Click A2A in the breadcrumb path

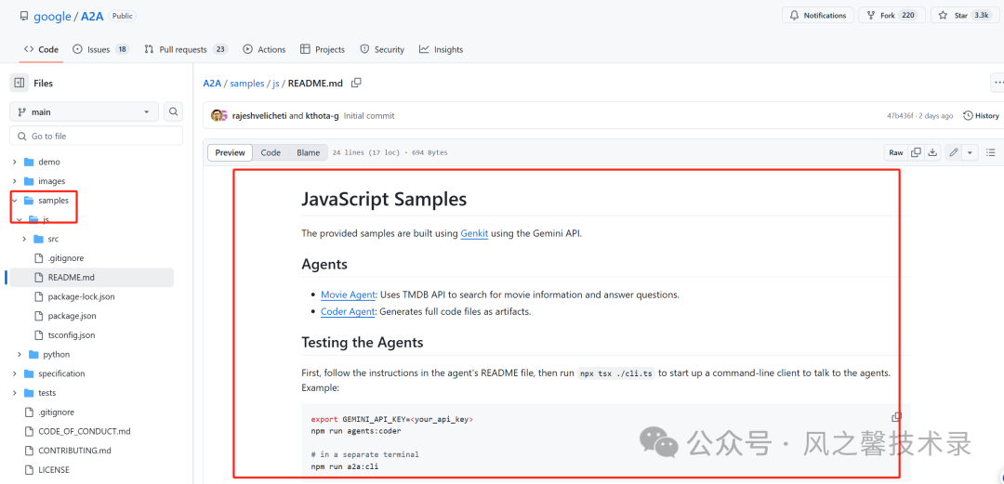pyautogui.click(x=212, y=84)
